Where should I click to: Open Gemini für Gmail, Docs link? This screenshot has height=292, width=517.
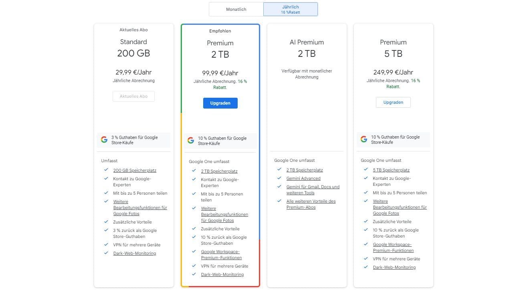(x=313, y=190)
